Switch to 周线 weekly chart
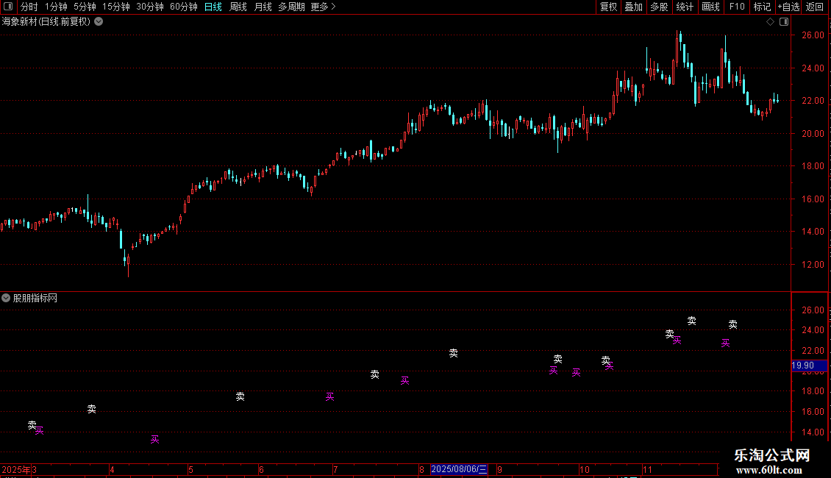 click(238, 7)
